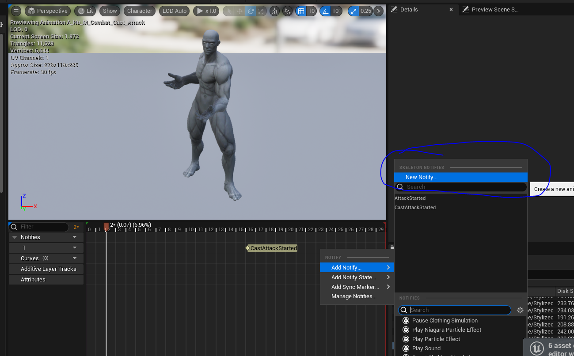Click New Notify... in Skeleton Notifies

(461, 177)
